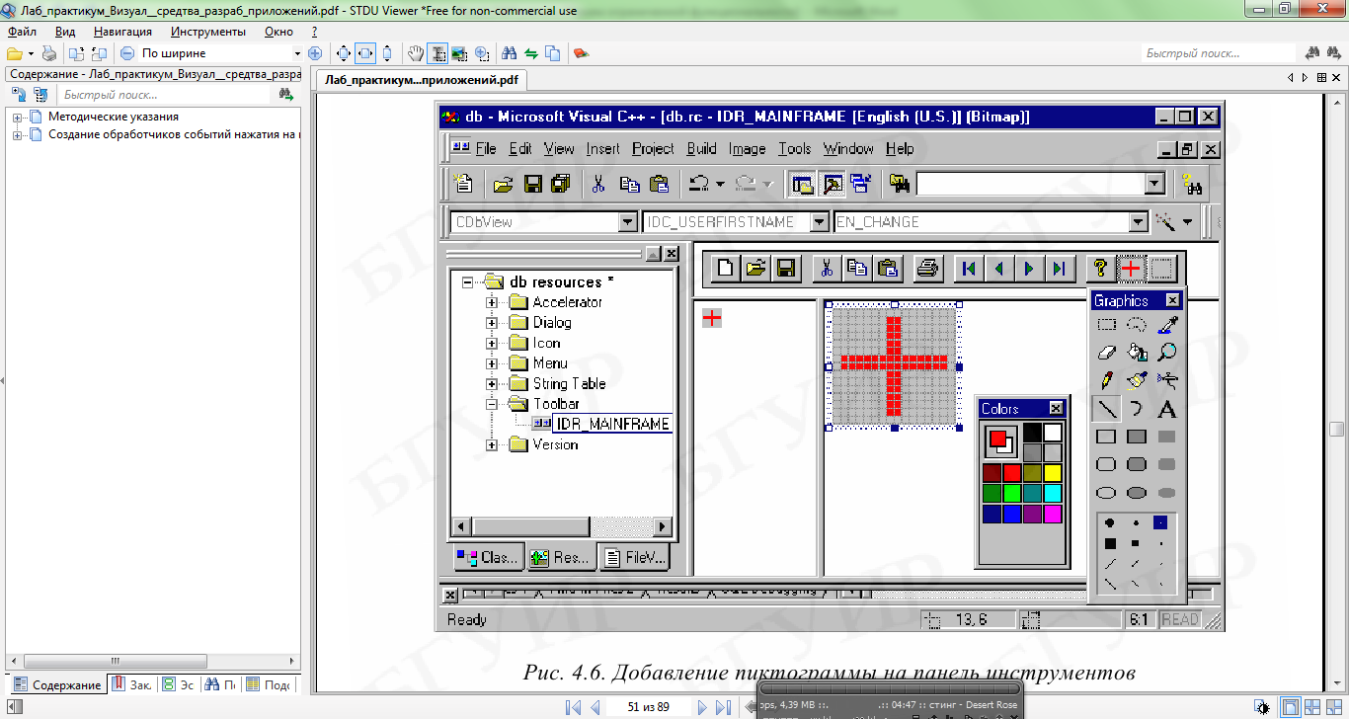Open the dropdown arrow beside the open-file icon

tap(31, 53)
